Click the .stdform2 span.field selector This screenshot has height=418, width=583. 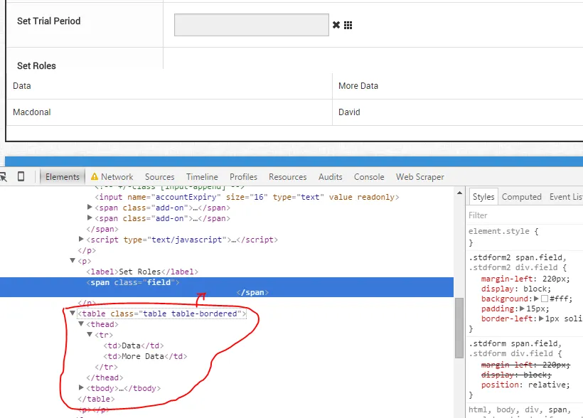tap(518, 257)
